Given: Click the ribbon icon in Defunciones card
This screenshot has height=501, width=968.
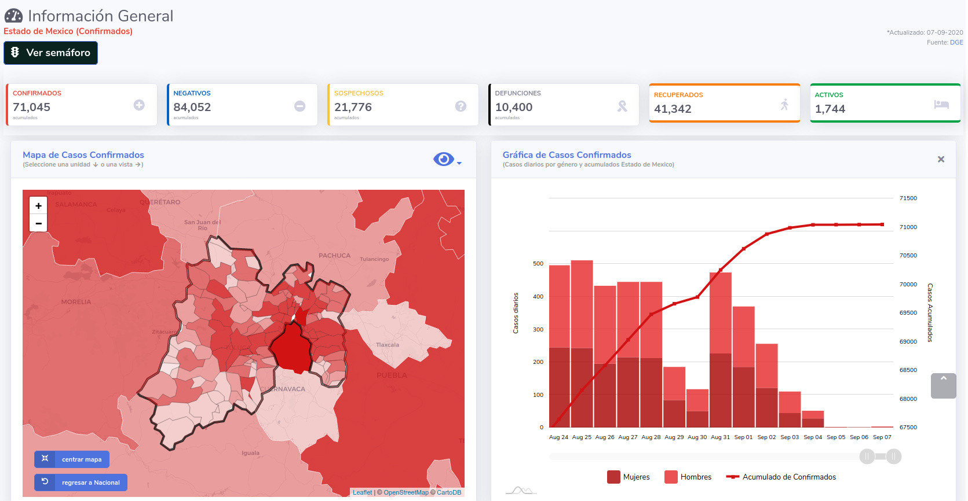Looking at the screenshot, I should click(x=622, y=106).
